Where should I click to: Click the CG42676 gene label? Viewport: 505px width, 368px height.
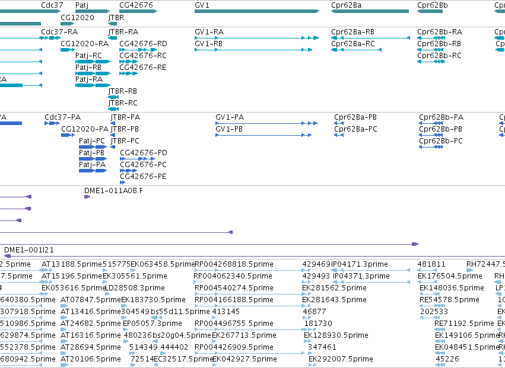click(136, 5)
